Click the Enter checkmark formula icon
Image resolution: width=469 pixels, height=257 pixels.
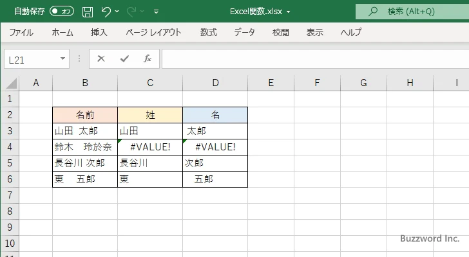[x=124, y=58]
